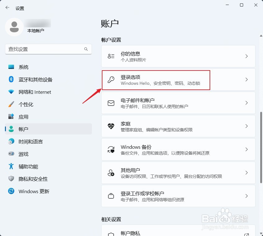
Task: Open the 你的信息 settings card
Action: pos(178,56)
